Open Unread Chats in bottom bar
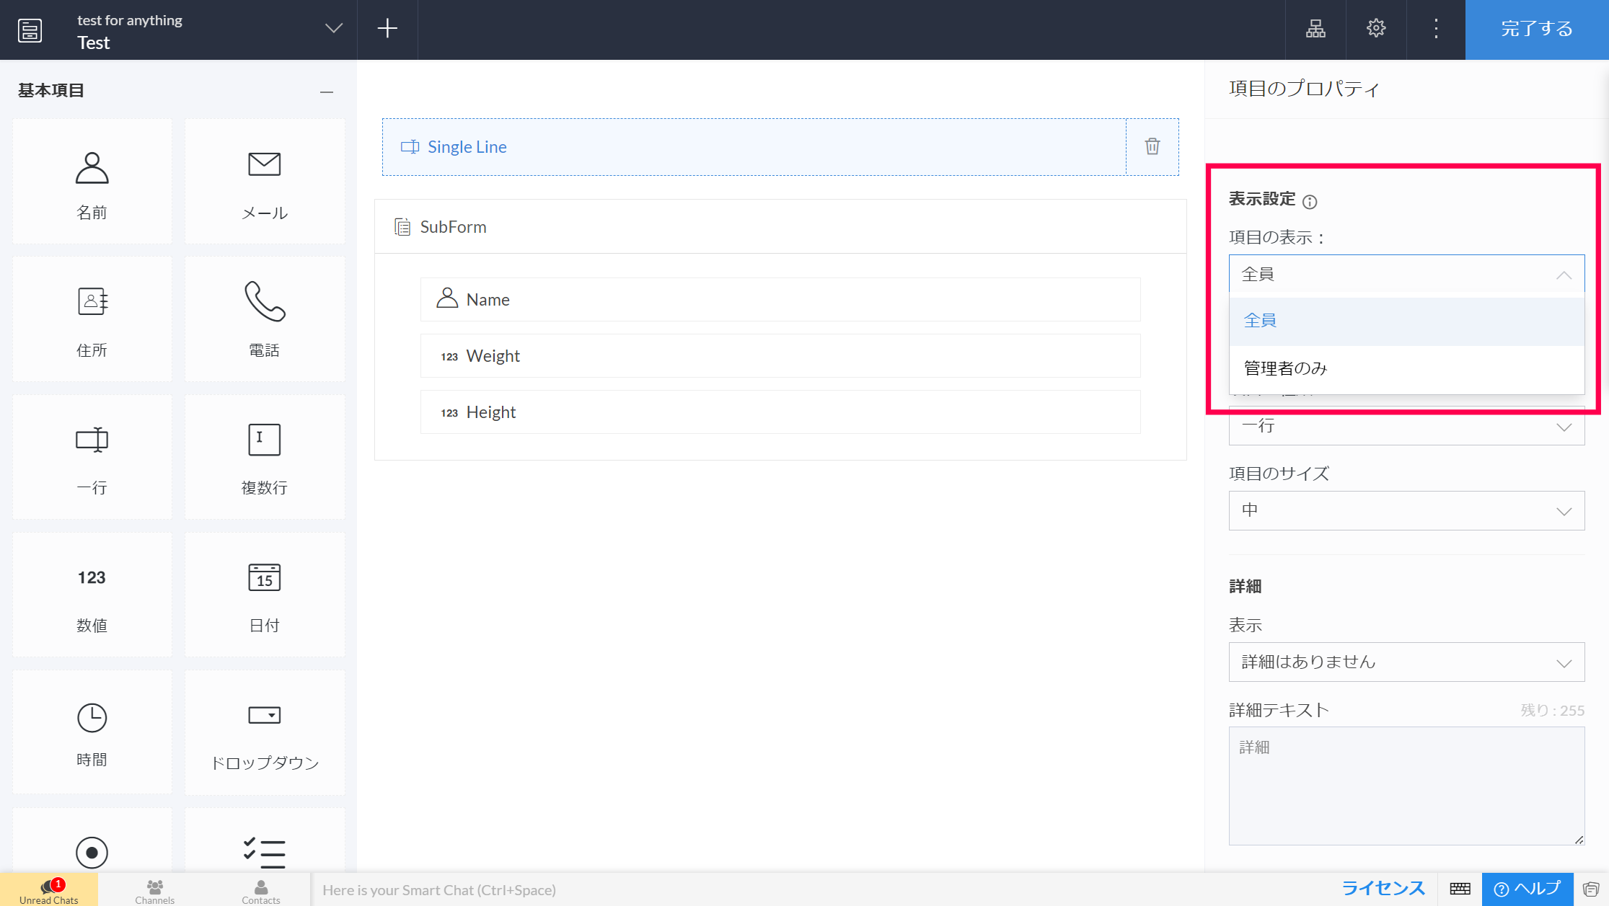The height and width of the screenshot is (906, 1609). pyautogui.click(x=49, y=890)
